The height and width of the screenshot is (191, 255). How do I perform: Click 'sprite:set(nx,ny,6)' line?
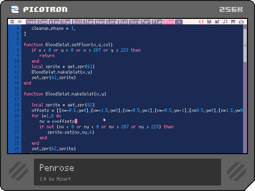coord(71,132)
